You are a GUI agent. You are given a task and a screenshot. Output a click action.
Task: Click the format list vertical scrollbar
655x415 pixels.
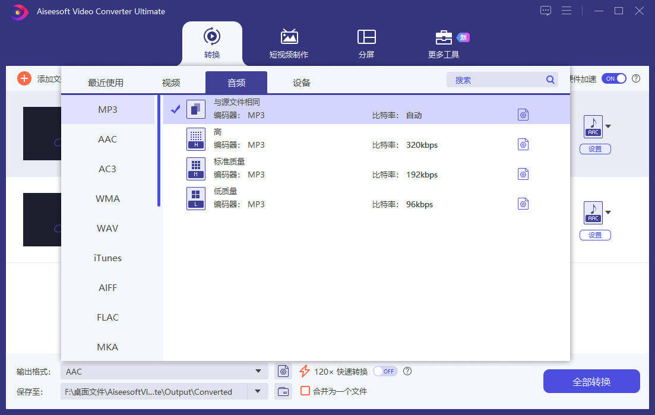(159, 148)
